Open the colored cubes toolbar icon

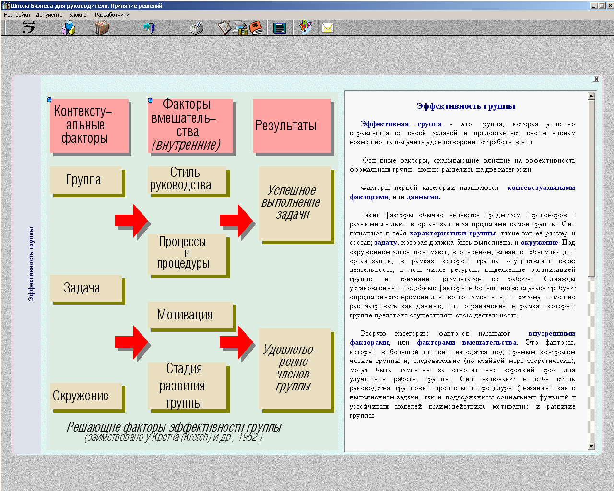pos(69,28)
